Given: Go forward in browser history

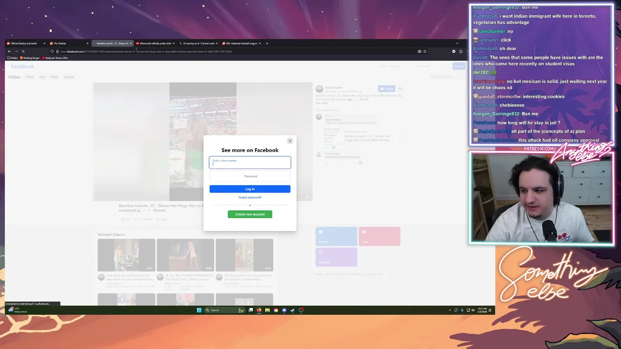Looking at the screenshot, I should 16,51.
